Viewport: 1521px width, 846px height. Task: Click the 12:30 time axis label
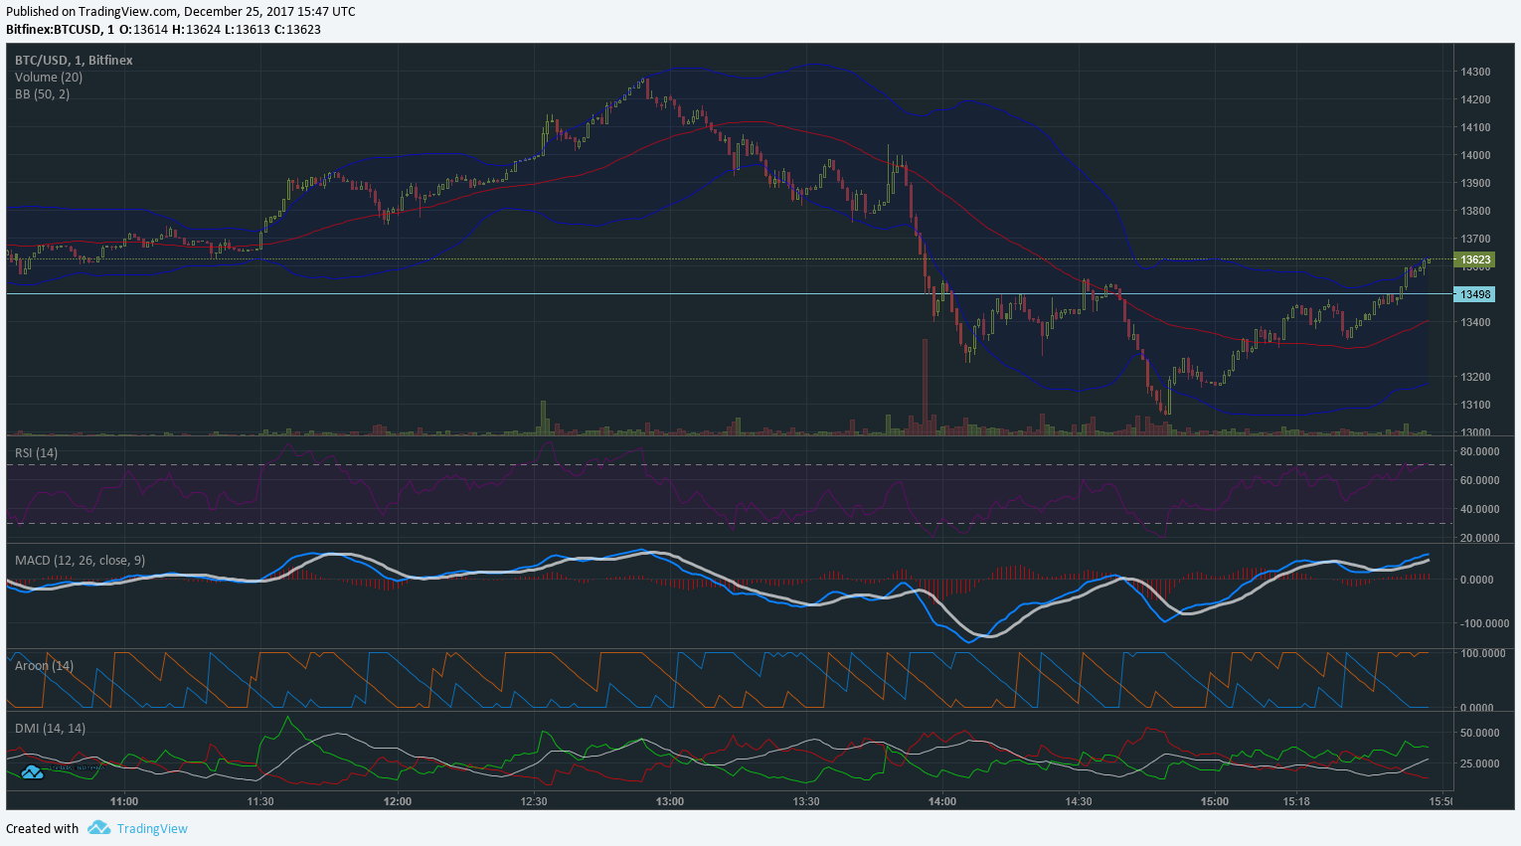pos(534,801)
